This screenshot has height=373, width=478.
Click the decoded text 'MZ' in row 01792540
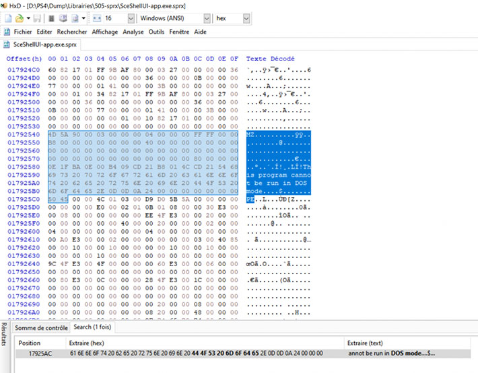tap(250, 134)
